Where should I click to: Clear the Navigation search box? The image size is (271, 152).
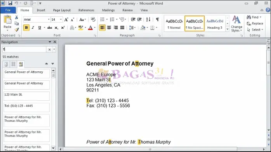[x=49, y=50]
